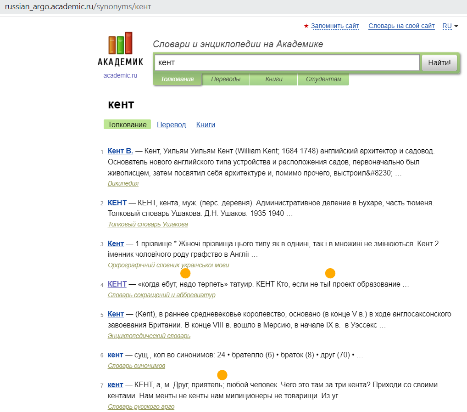Click the red star beside Запомнить сайт
Viewport: 467px width, 412px height.
pyautogui.click(x=306, y=26)
